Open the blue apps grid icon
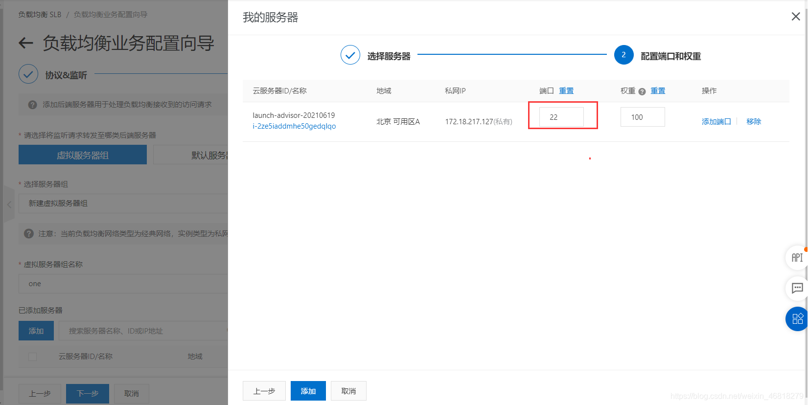The height and width of the screenshot is (405, 808). 797,319
